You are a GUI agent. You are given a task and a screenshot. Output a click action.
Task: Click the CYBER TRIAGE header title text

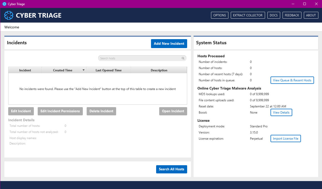39,15
